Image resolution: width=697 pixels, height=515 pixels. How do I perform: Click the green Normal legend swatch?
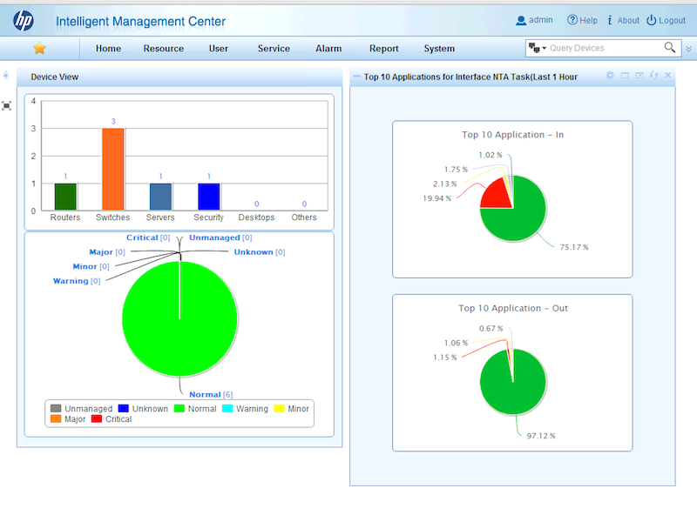179,409
